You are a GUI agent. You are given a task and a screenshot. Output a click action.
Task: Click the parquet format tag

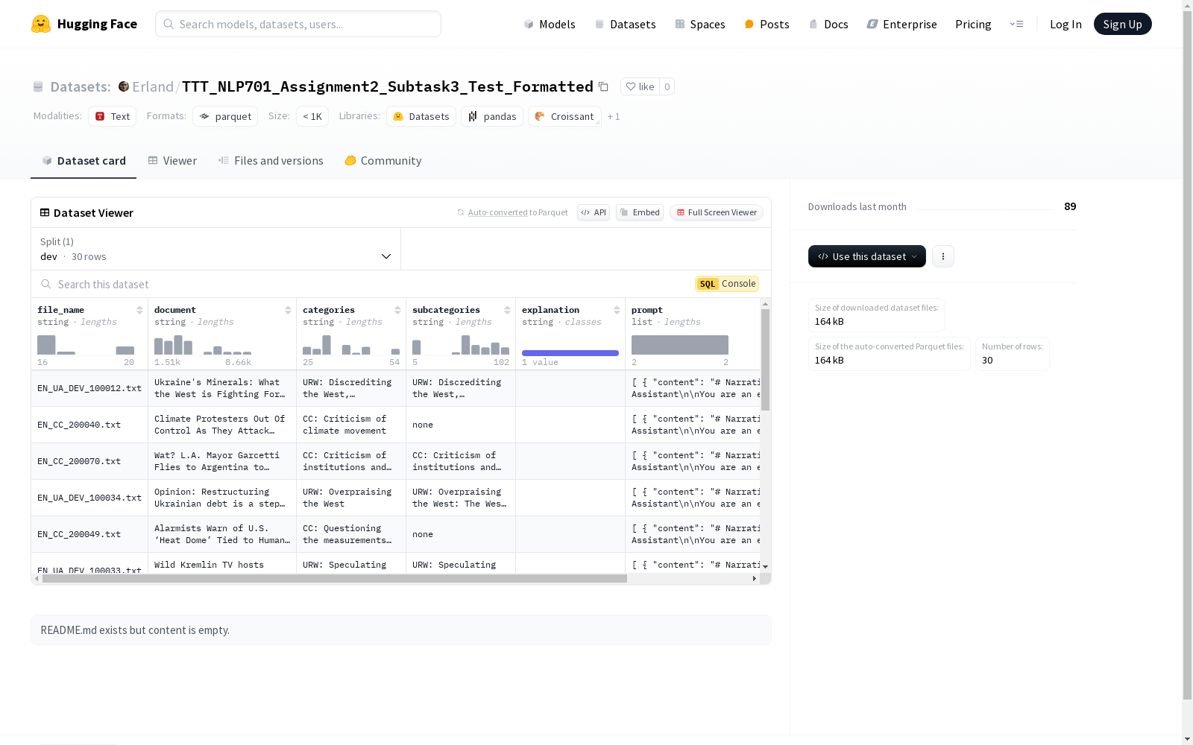coord(225,116)
